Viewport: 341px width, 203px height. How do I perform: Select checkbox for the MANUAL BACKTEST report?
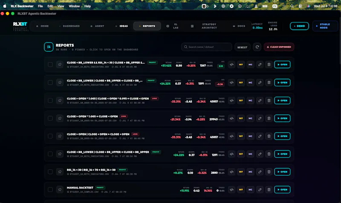pos(50,189)
